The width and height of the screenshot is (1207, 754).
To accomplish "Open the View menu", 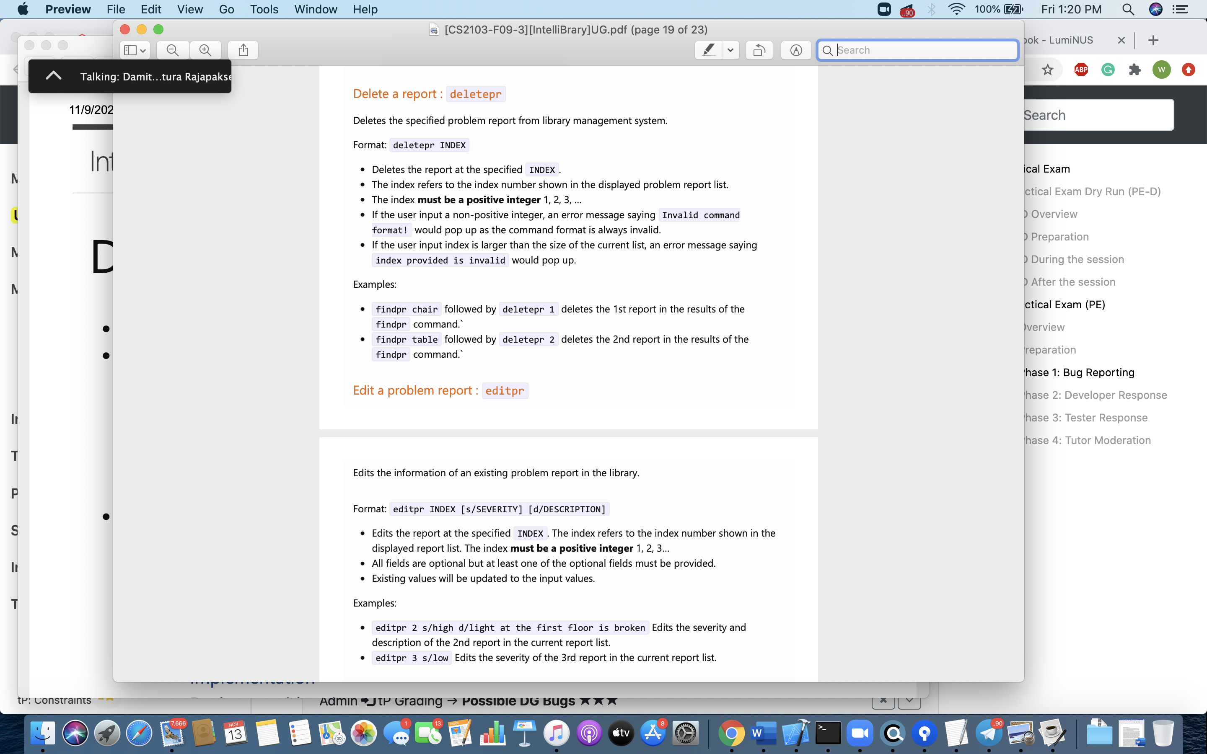I will point(189,9).
